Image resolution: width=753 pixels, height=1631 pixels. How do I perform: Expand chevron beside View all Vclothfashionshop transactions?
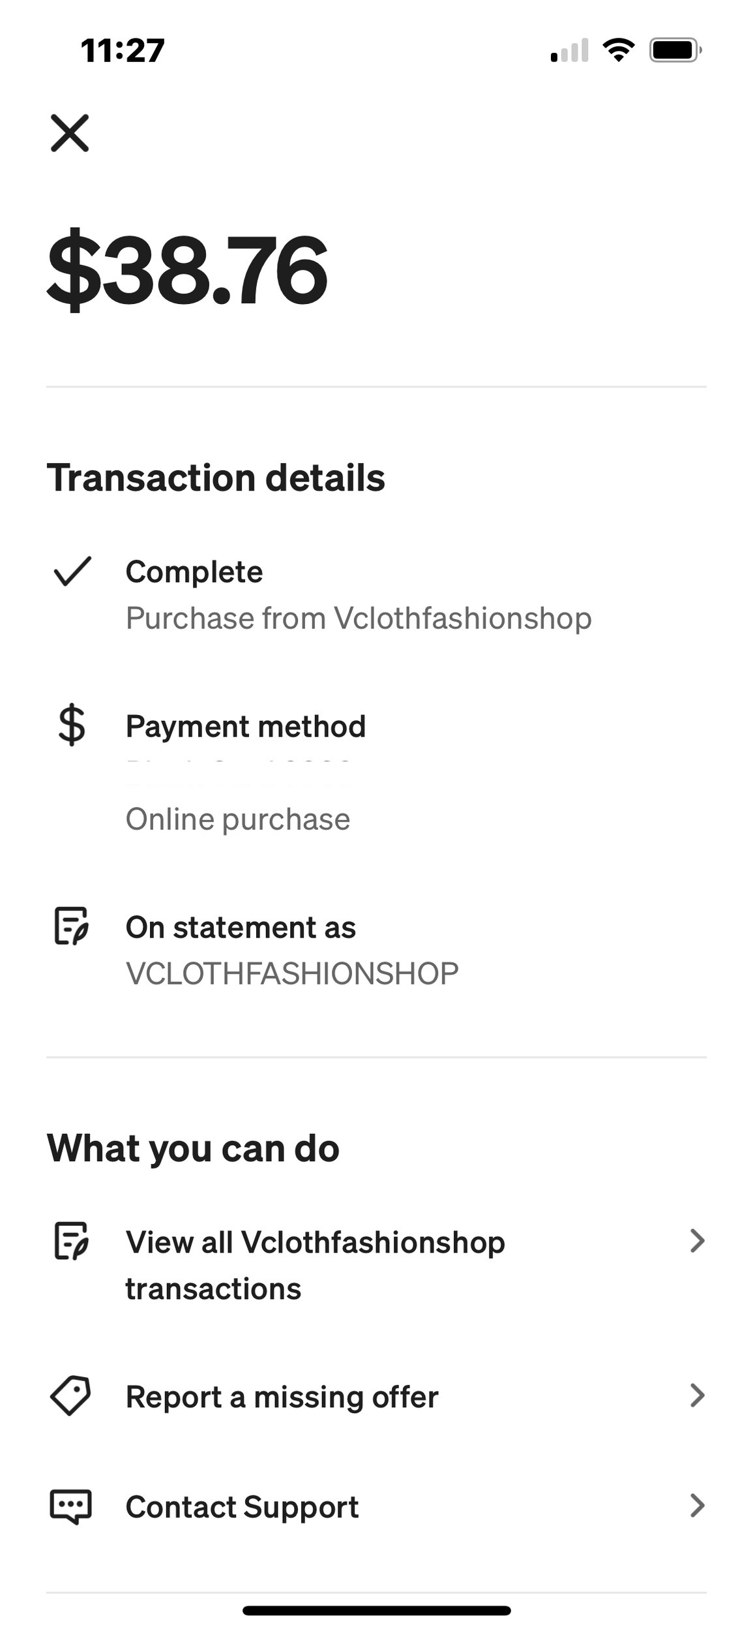coord(697,1241)
